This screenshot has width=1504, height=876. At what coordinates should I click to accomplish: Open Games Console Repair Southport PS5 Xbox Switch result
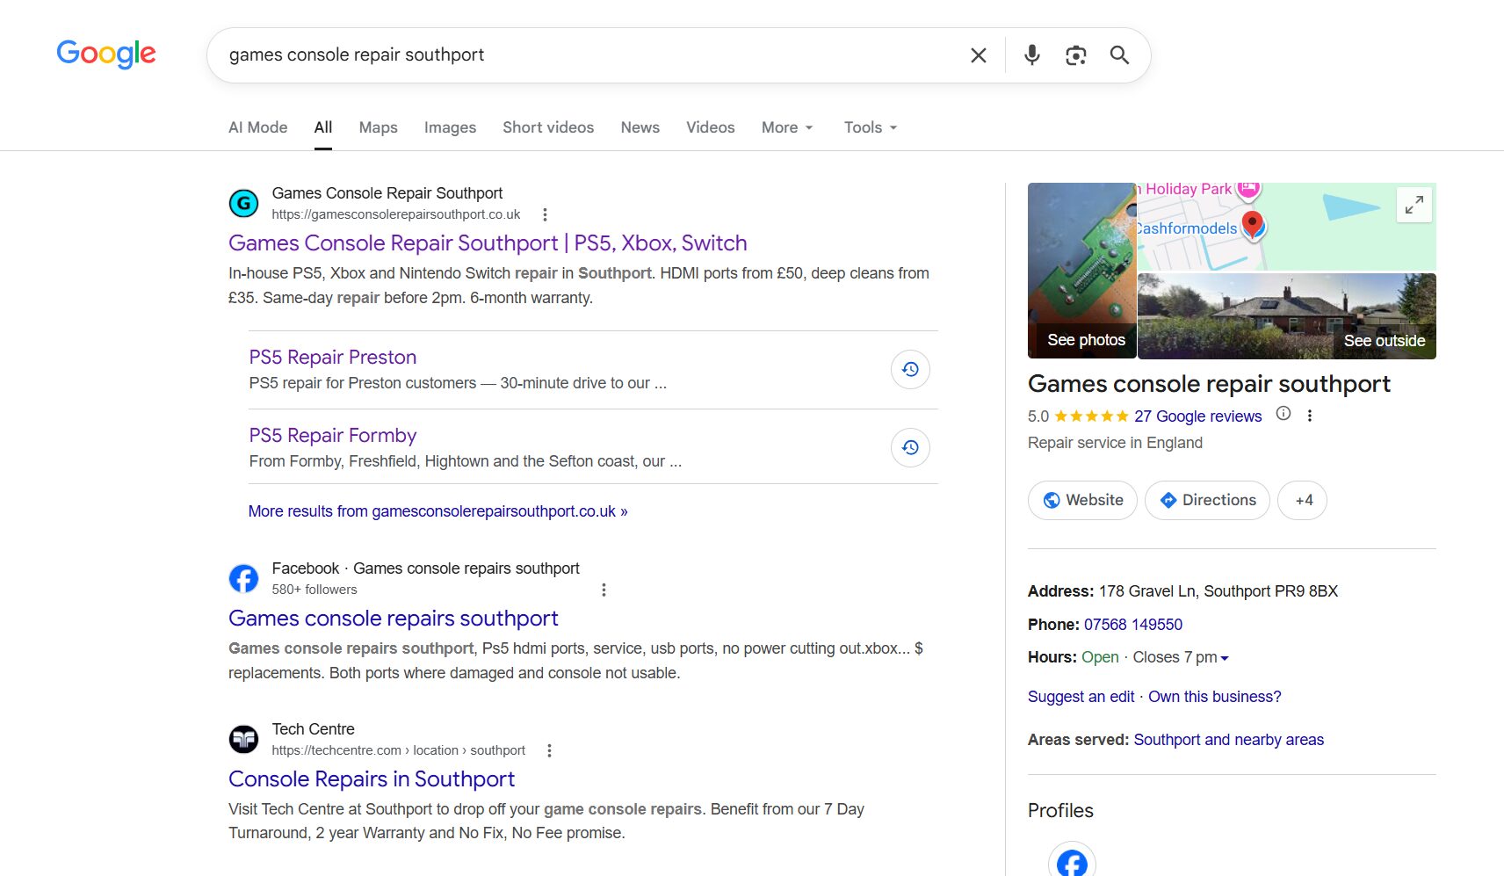[x=488, y=243]
